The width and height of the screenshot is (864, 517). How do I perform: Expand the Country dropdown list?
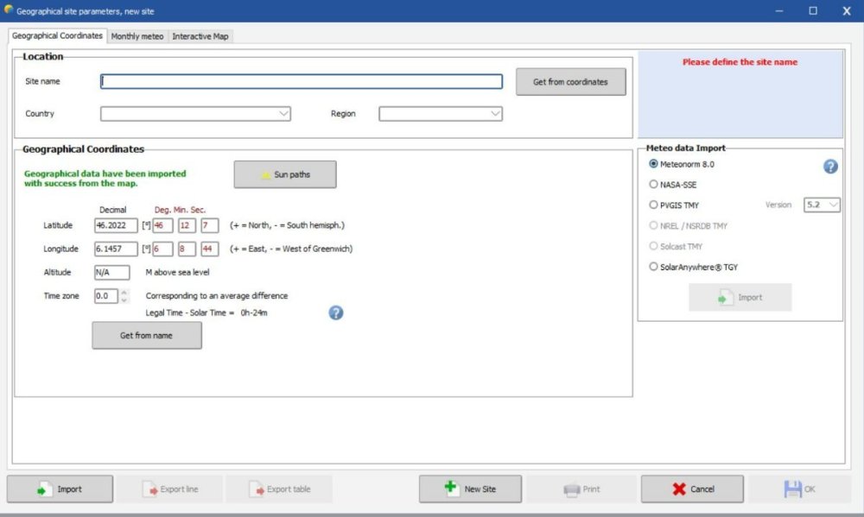(283, 114)
